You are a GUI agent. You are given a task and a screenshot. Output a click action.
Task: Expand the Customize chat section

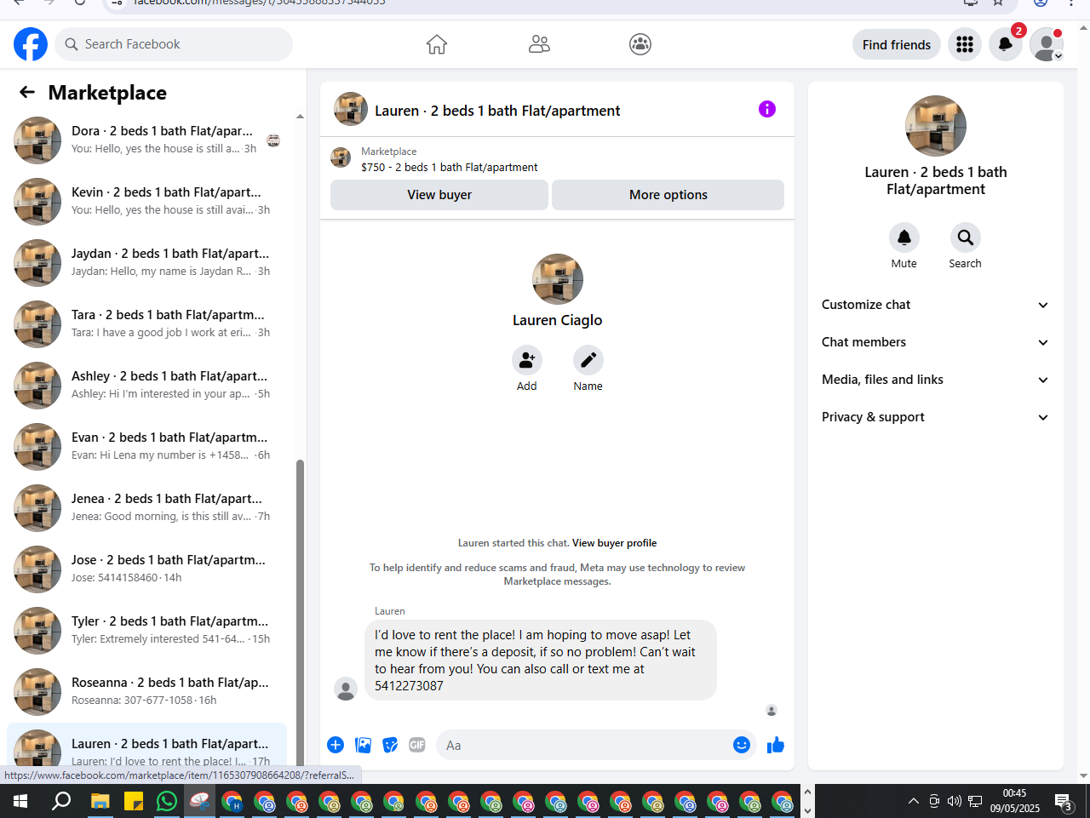(x=935, y=305)
